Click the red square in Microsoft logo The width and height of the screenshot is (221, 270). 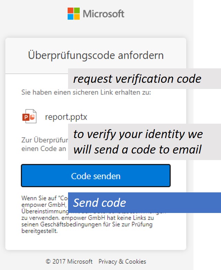click(x=70, y=11)
